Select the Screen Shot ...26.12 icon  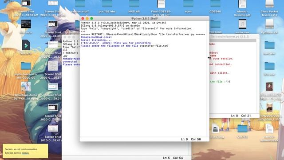click(x=53, y=45)
